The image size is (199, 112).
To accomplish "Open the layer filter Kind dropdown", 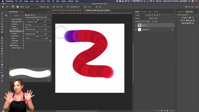I will (140, 15).
